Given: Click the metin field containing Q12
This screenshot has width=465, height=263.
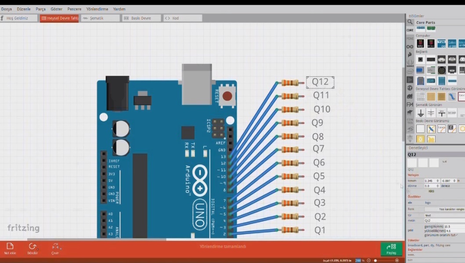Looking at the screenshot, I should coord(444,220).
